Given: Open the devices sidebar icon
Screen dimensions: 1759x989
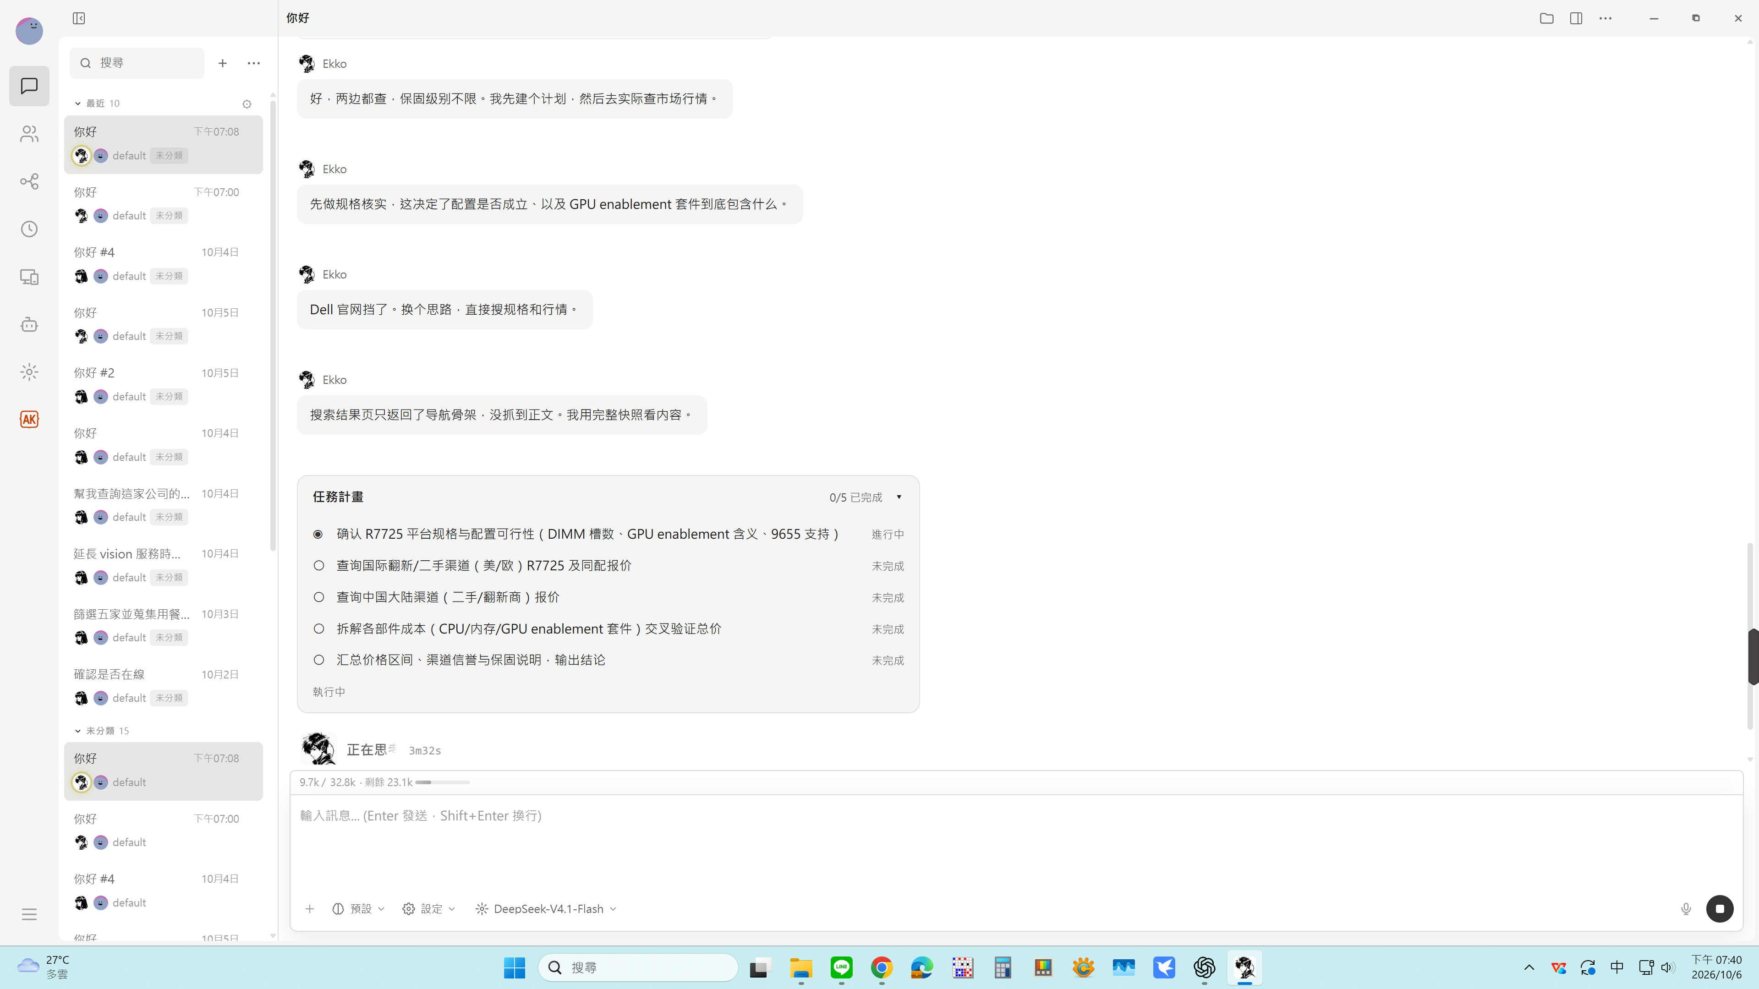Looking at the screenshot, I should click(29, 277).
